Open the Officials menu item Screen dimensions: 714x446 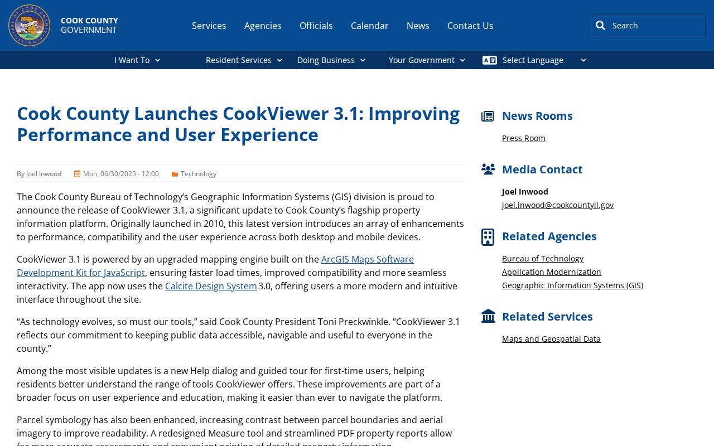316,26
